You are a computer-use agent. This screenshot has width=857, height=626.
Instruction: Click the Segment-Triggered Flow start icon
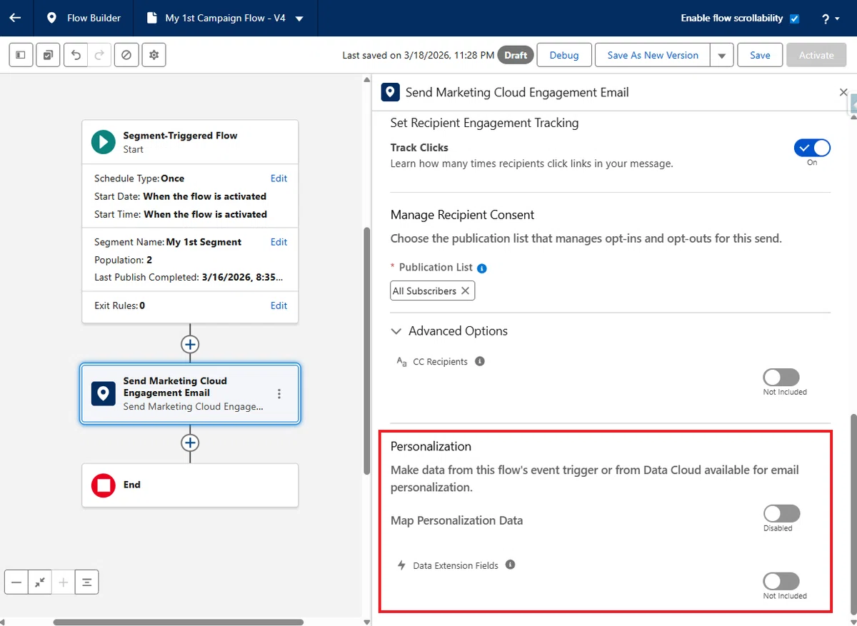pyautogui.click(x=104, y=141)
